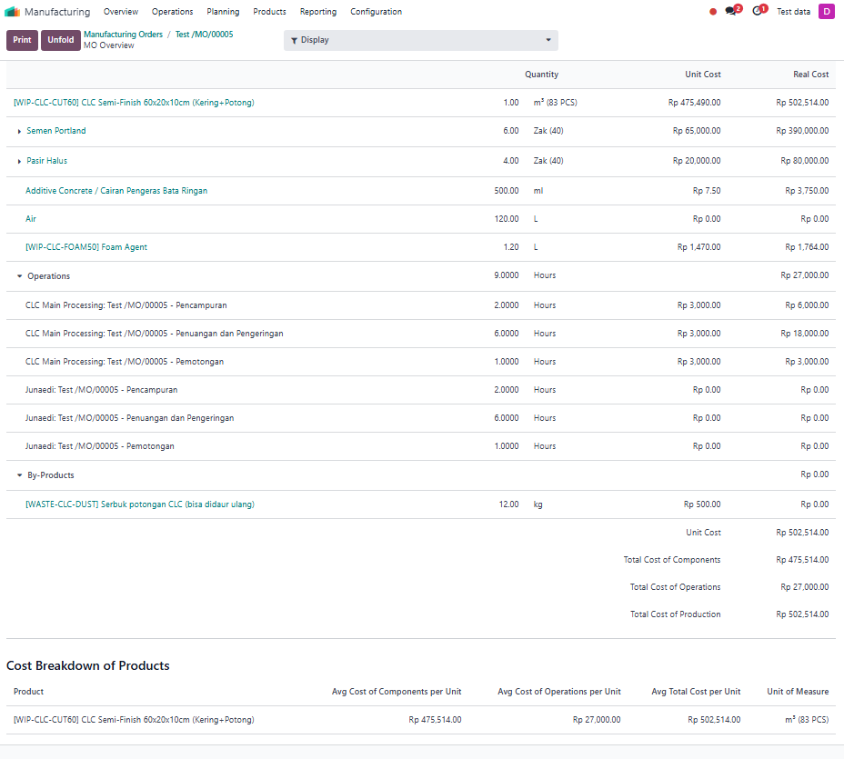
Task: Collapse the By-Products section
Action: 19,475
